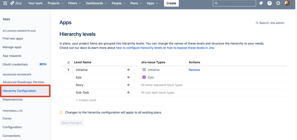Open the notifications bell icon
Viewport: 297px width, 140px height.
coord(261,3)
